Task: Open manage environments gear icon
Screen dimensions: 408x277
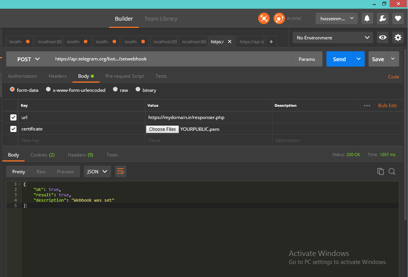Action: 398,37
